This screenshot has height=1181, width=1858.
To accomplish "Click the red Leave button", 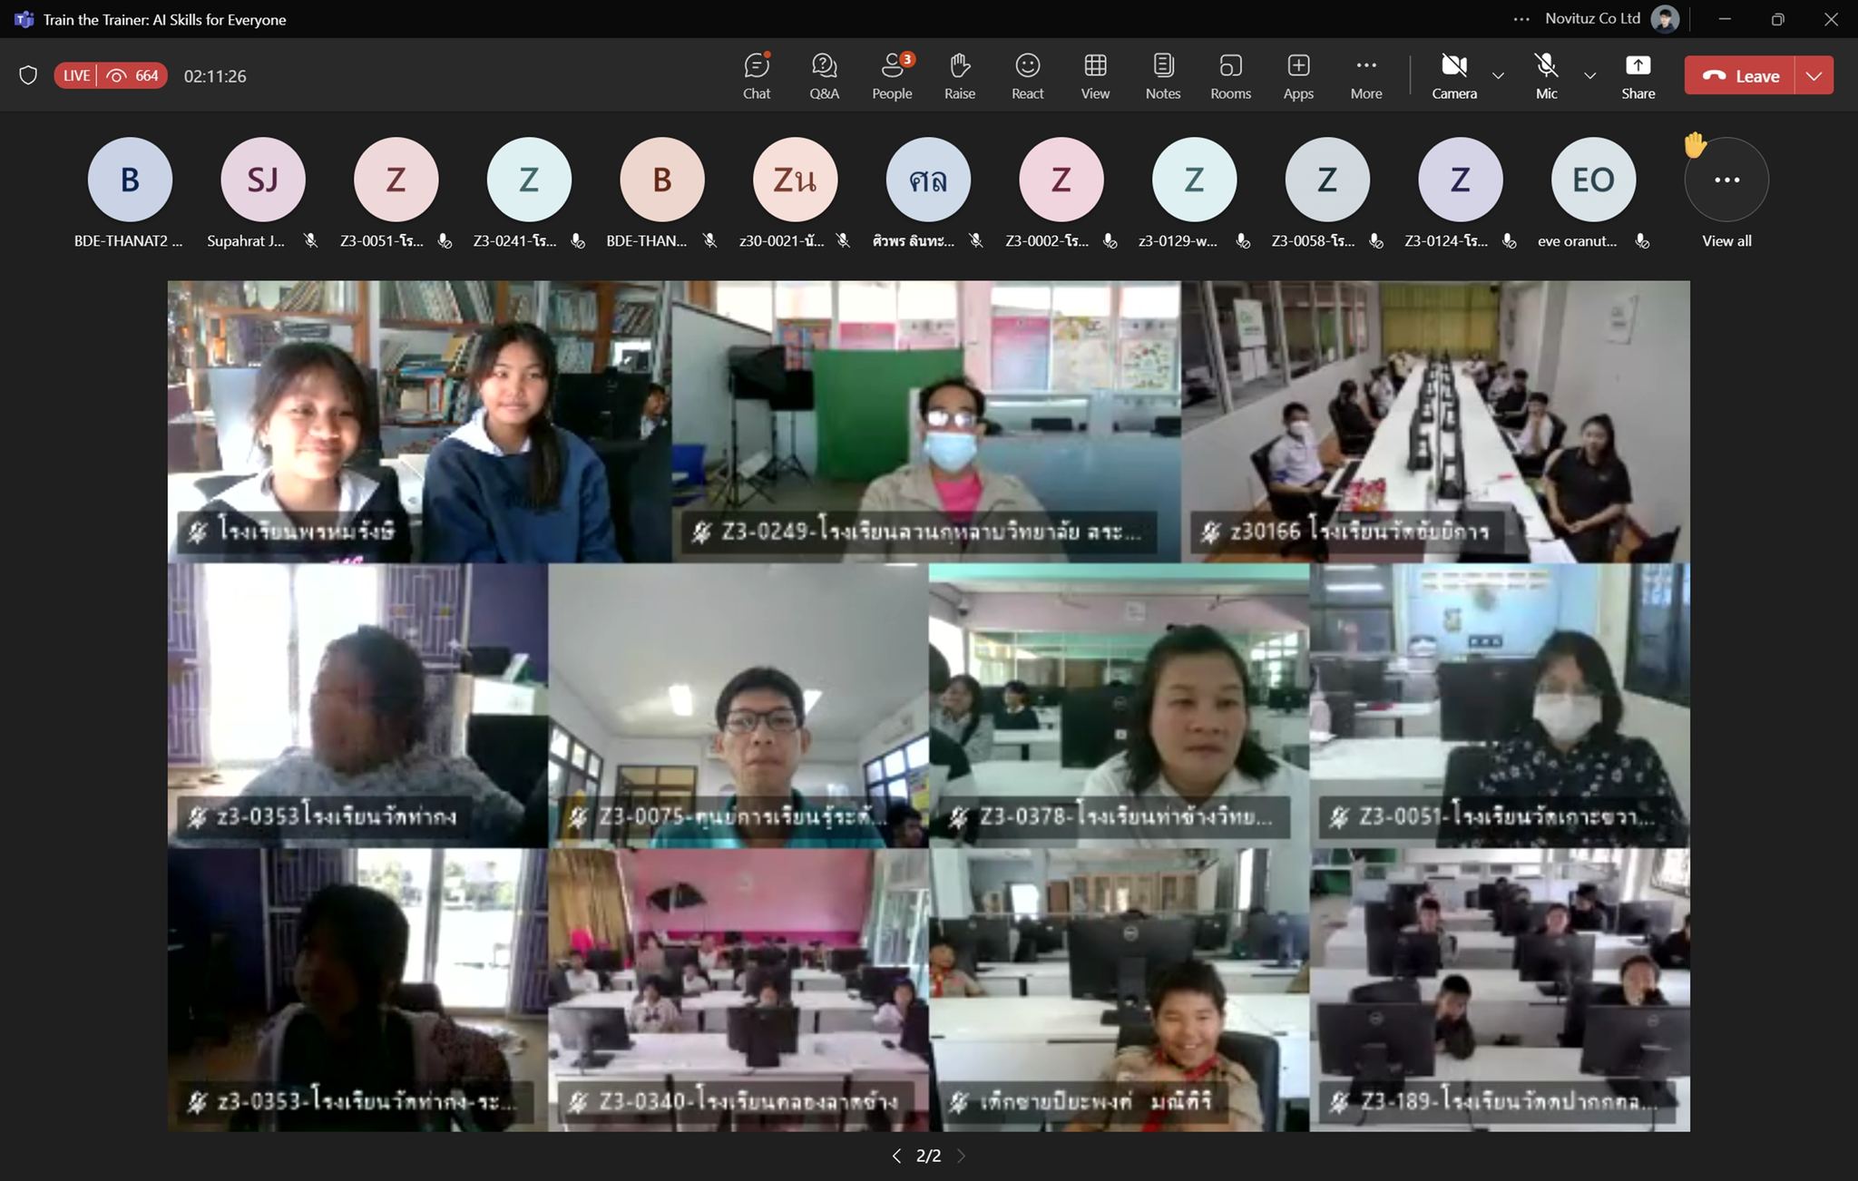I will (1740, 75).
